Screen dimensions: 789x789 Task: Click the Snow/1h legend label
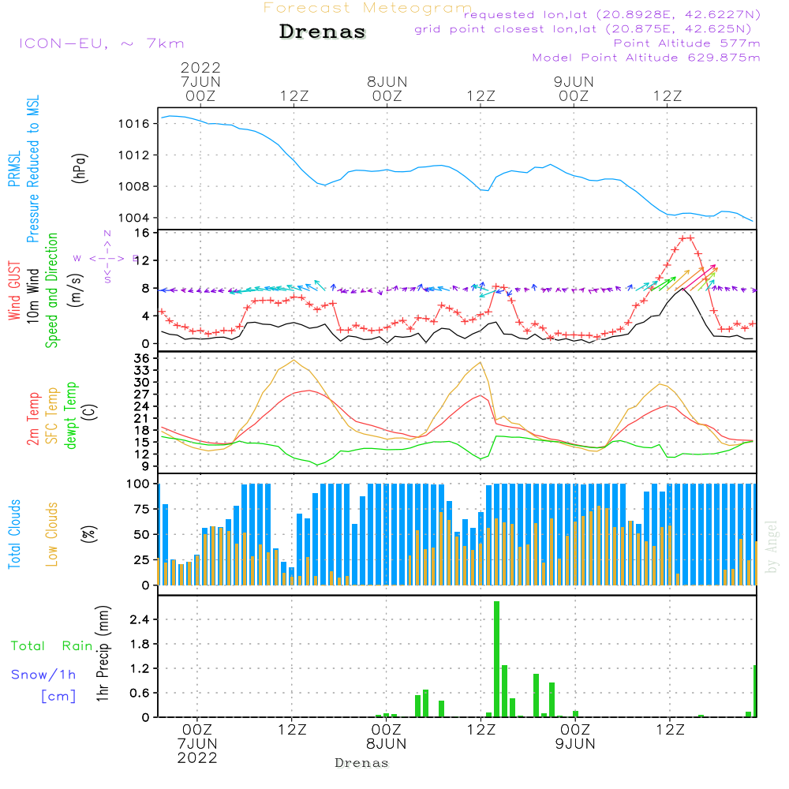pos(44,675)
